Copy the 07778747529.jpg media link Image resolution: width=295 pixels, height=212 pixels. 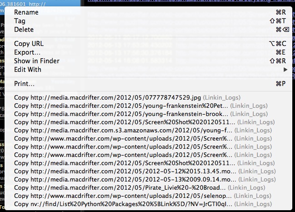(x=148, y=97)
